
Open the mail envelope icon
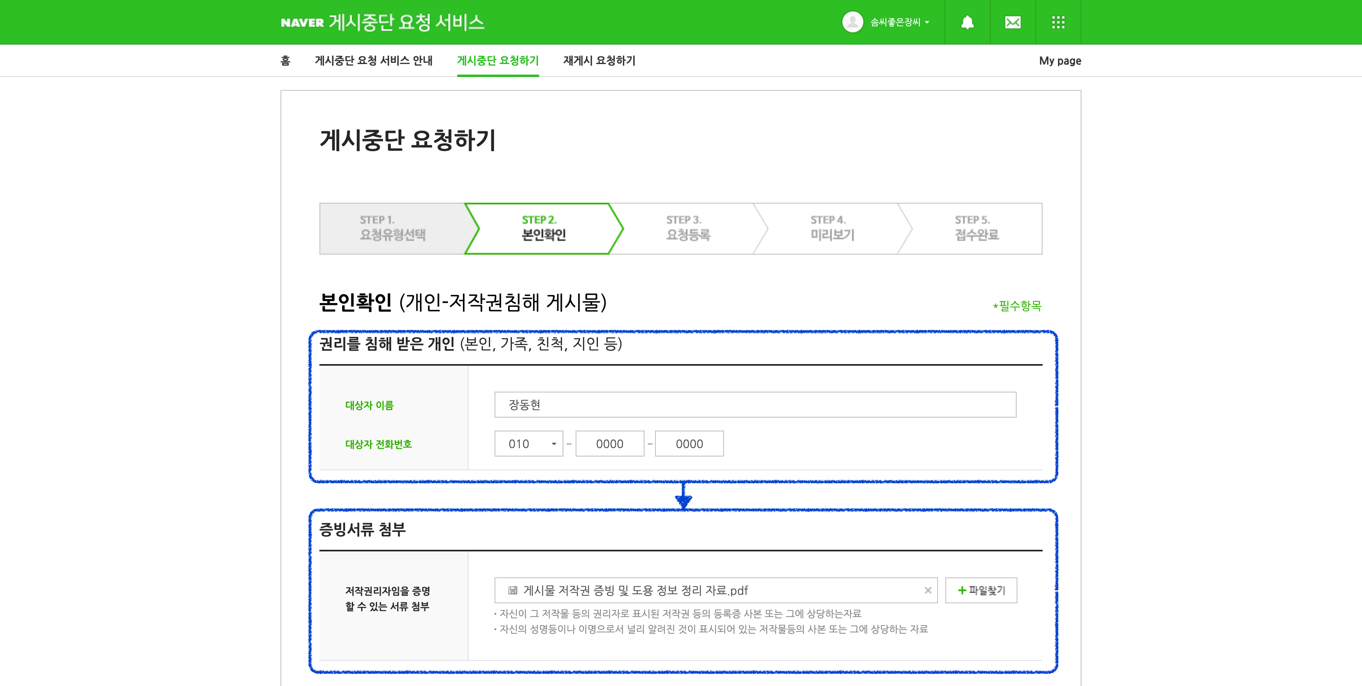1013,22
